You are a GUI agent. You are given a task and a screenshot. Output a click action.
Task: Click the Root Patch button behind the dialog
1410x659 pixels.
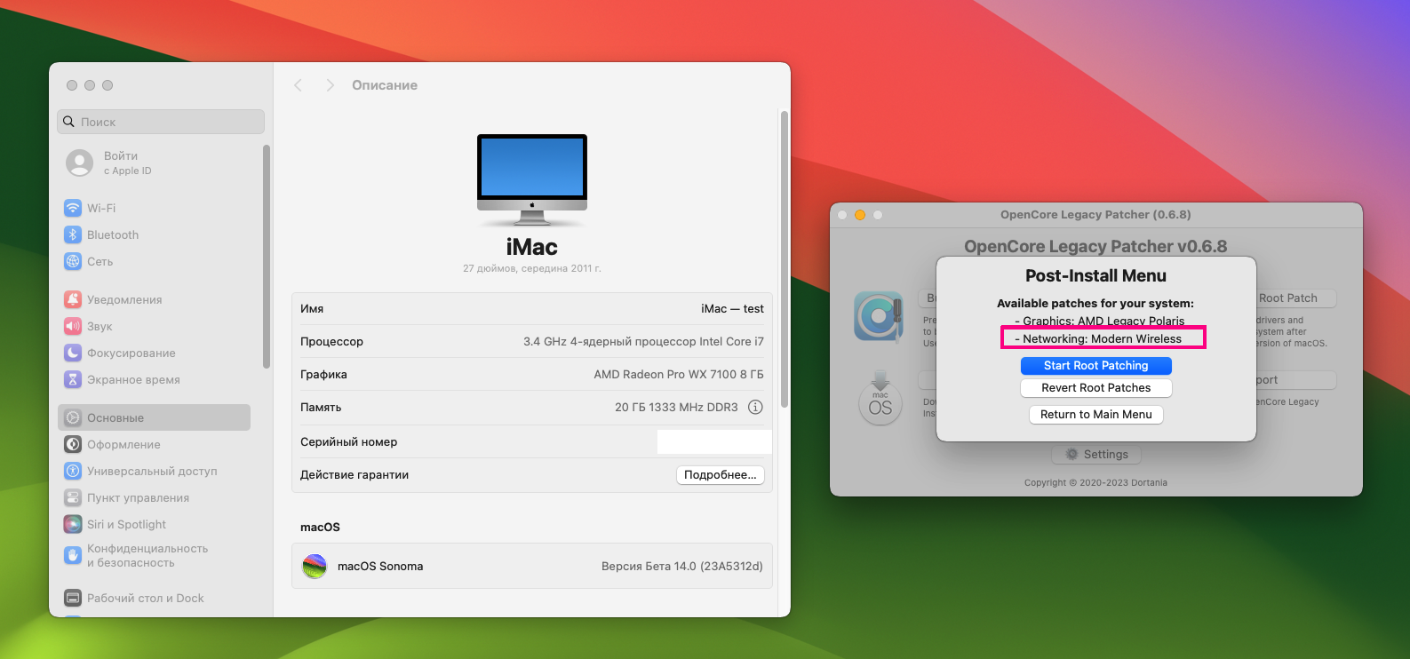tap(1288, 298)
